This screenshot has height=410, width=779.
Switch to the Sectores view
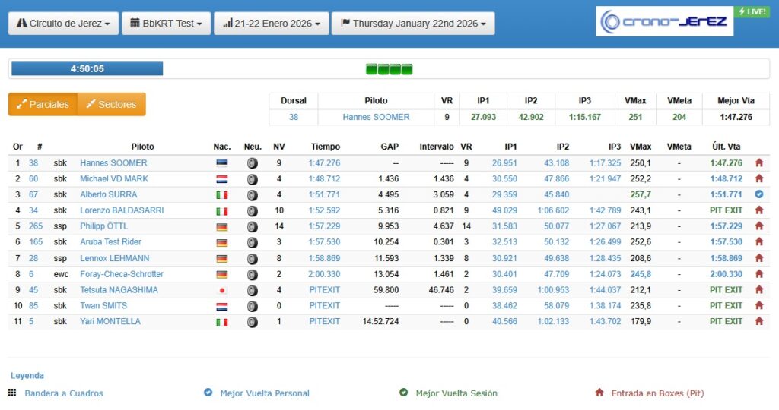(111, 105)
